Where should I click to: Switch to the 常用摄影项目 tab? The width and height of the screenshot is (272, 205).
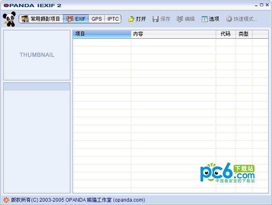(x=41, y=19)
